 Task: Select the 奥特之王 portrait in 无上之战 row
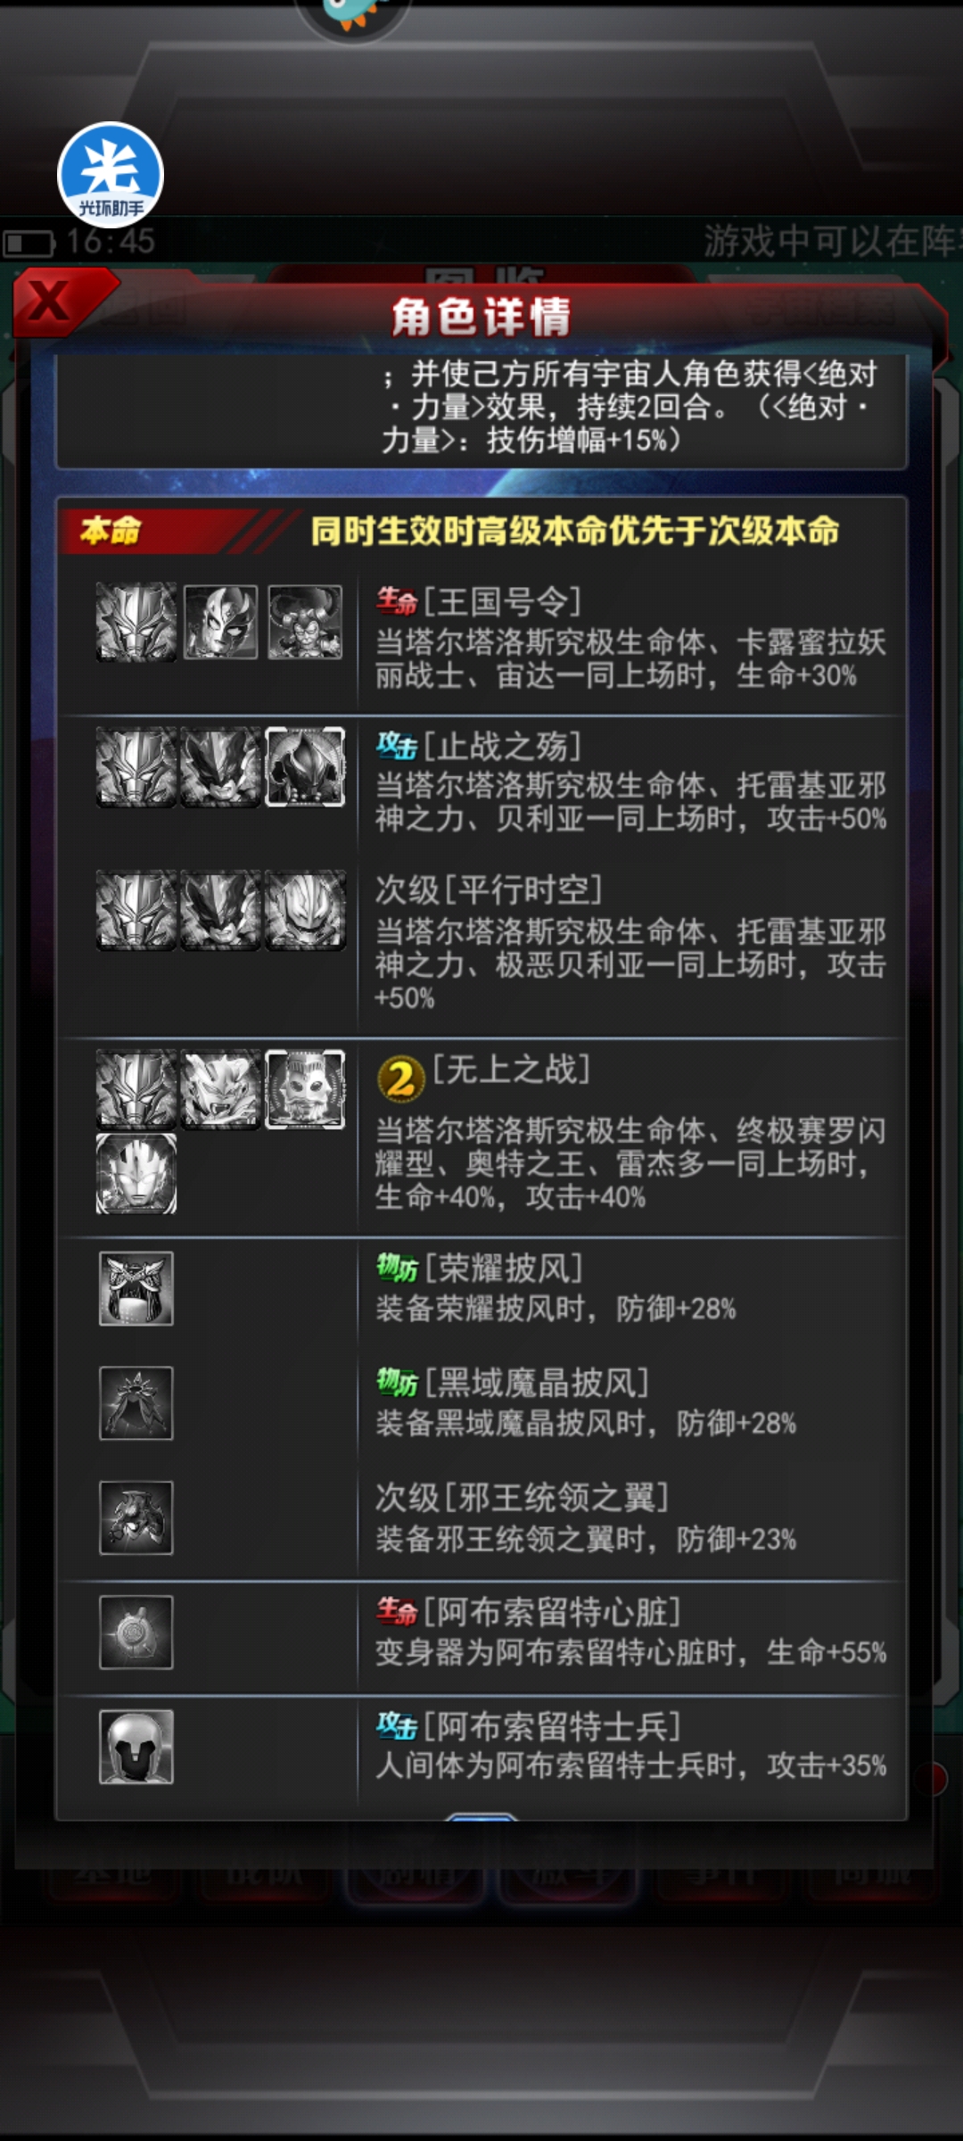point(306,1089)
